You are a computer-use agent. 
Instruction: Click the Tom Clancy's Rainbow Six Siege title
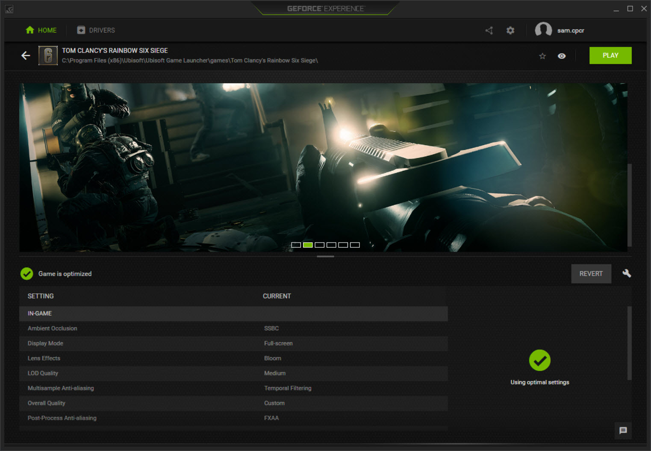(115, 50)
